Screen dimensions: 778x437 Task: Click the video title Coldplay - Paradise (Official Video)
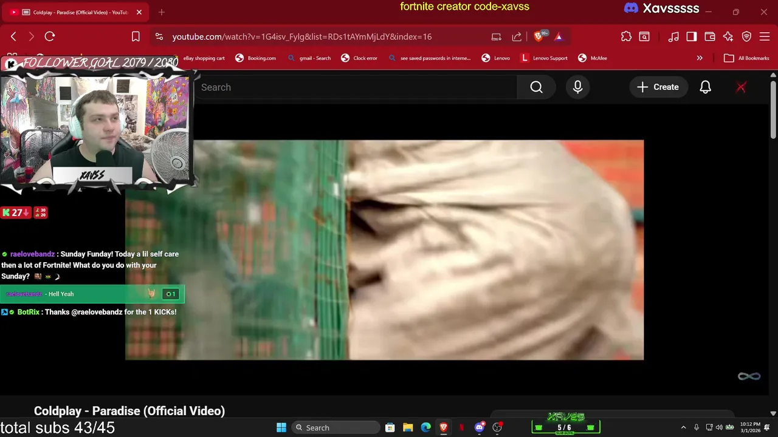click(129, 411)
